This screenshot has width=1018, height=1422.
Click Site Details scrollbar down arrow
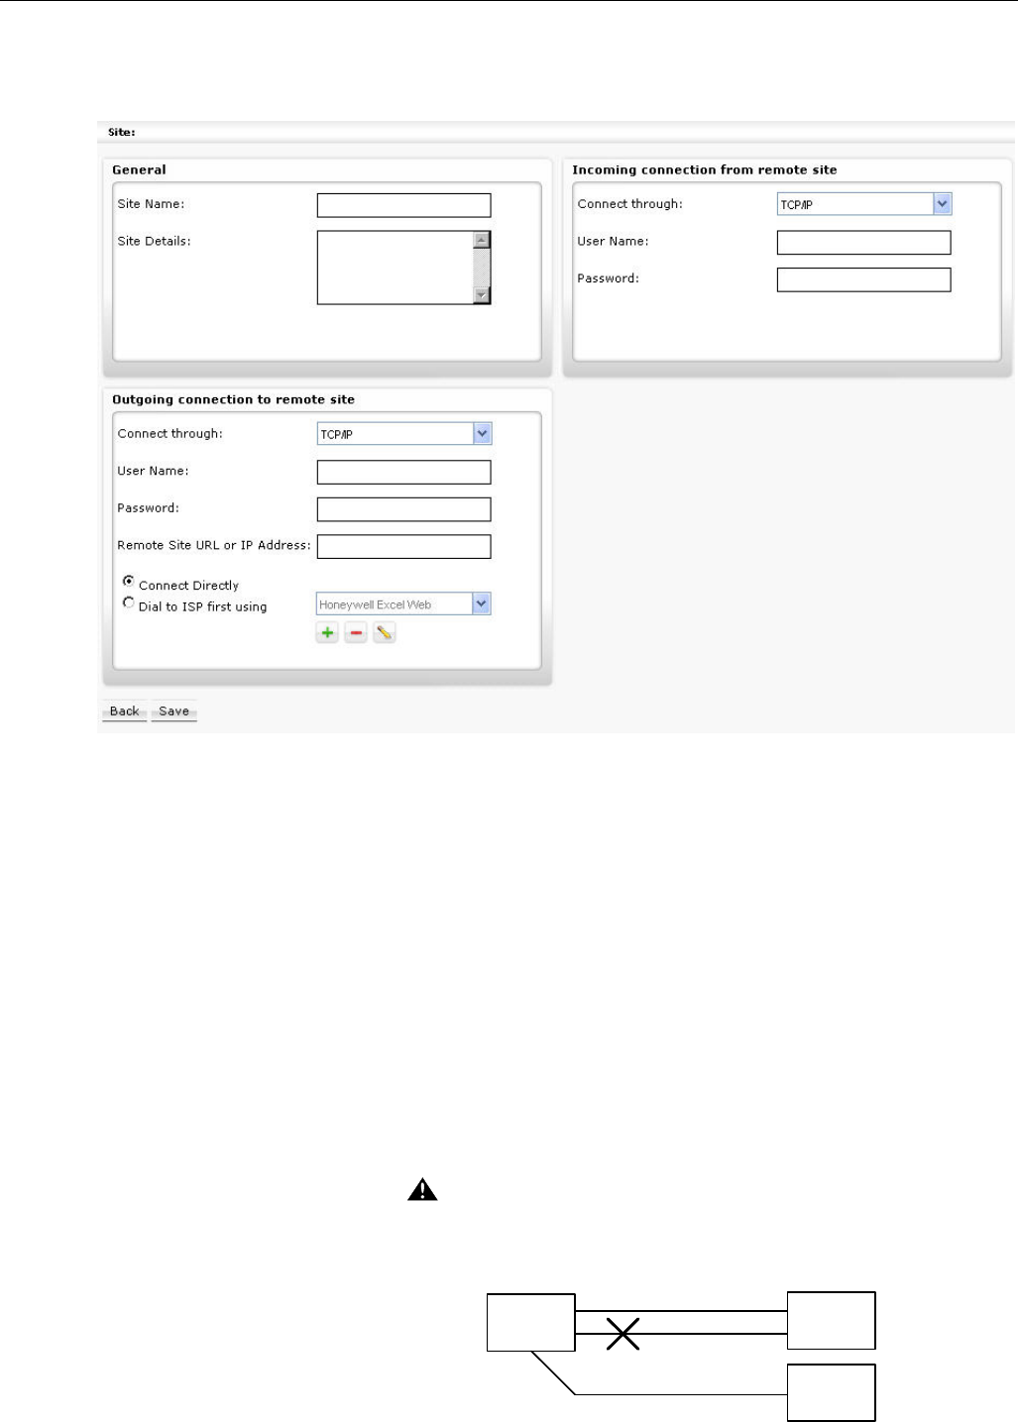click(x=482, y=294)
